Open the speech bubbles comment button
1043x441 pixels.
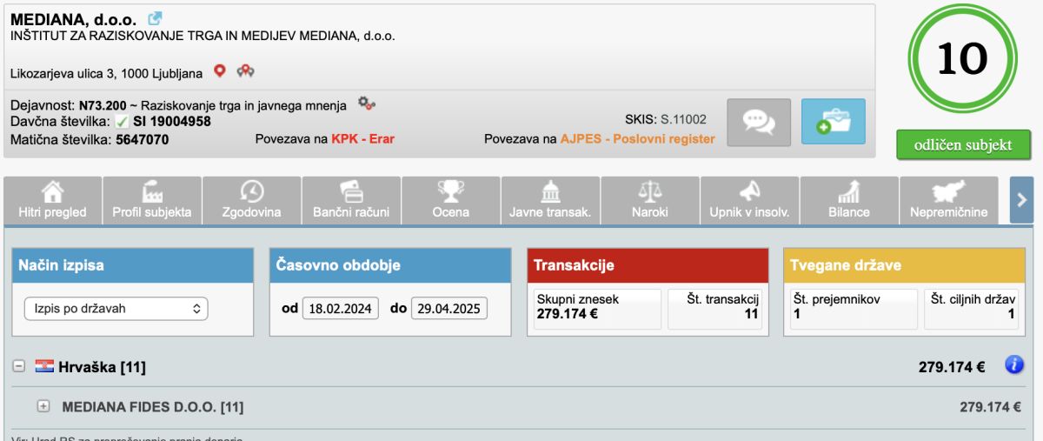[x=759, y=122]
